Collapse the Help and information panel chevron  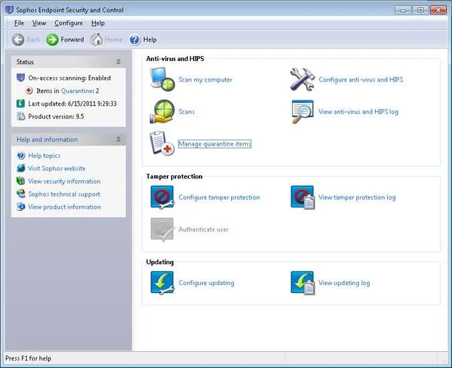point(119,139)
